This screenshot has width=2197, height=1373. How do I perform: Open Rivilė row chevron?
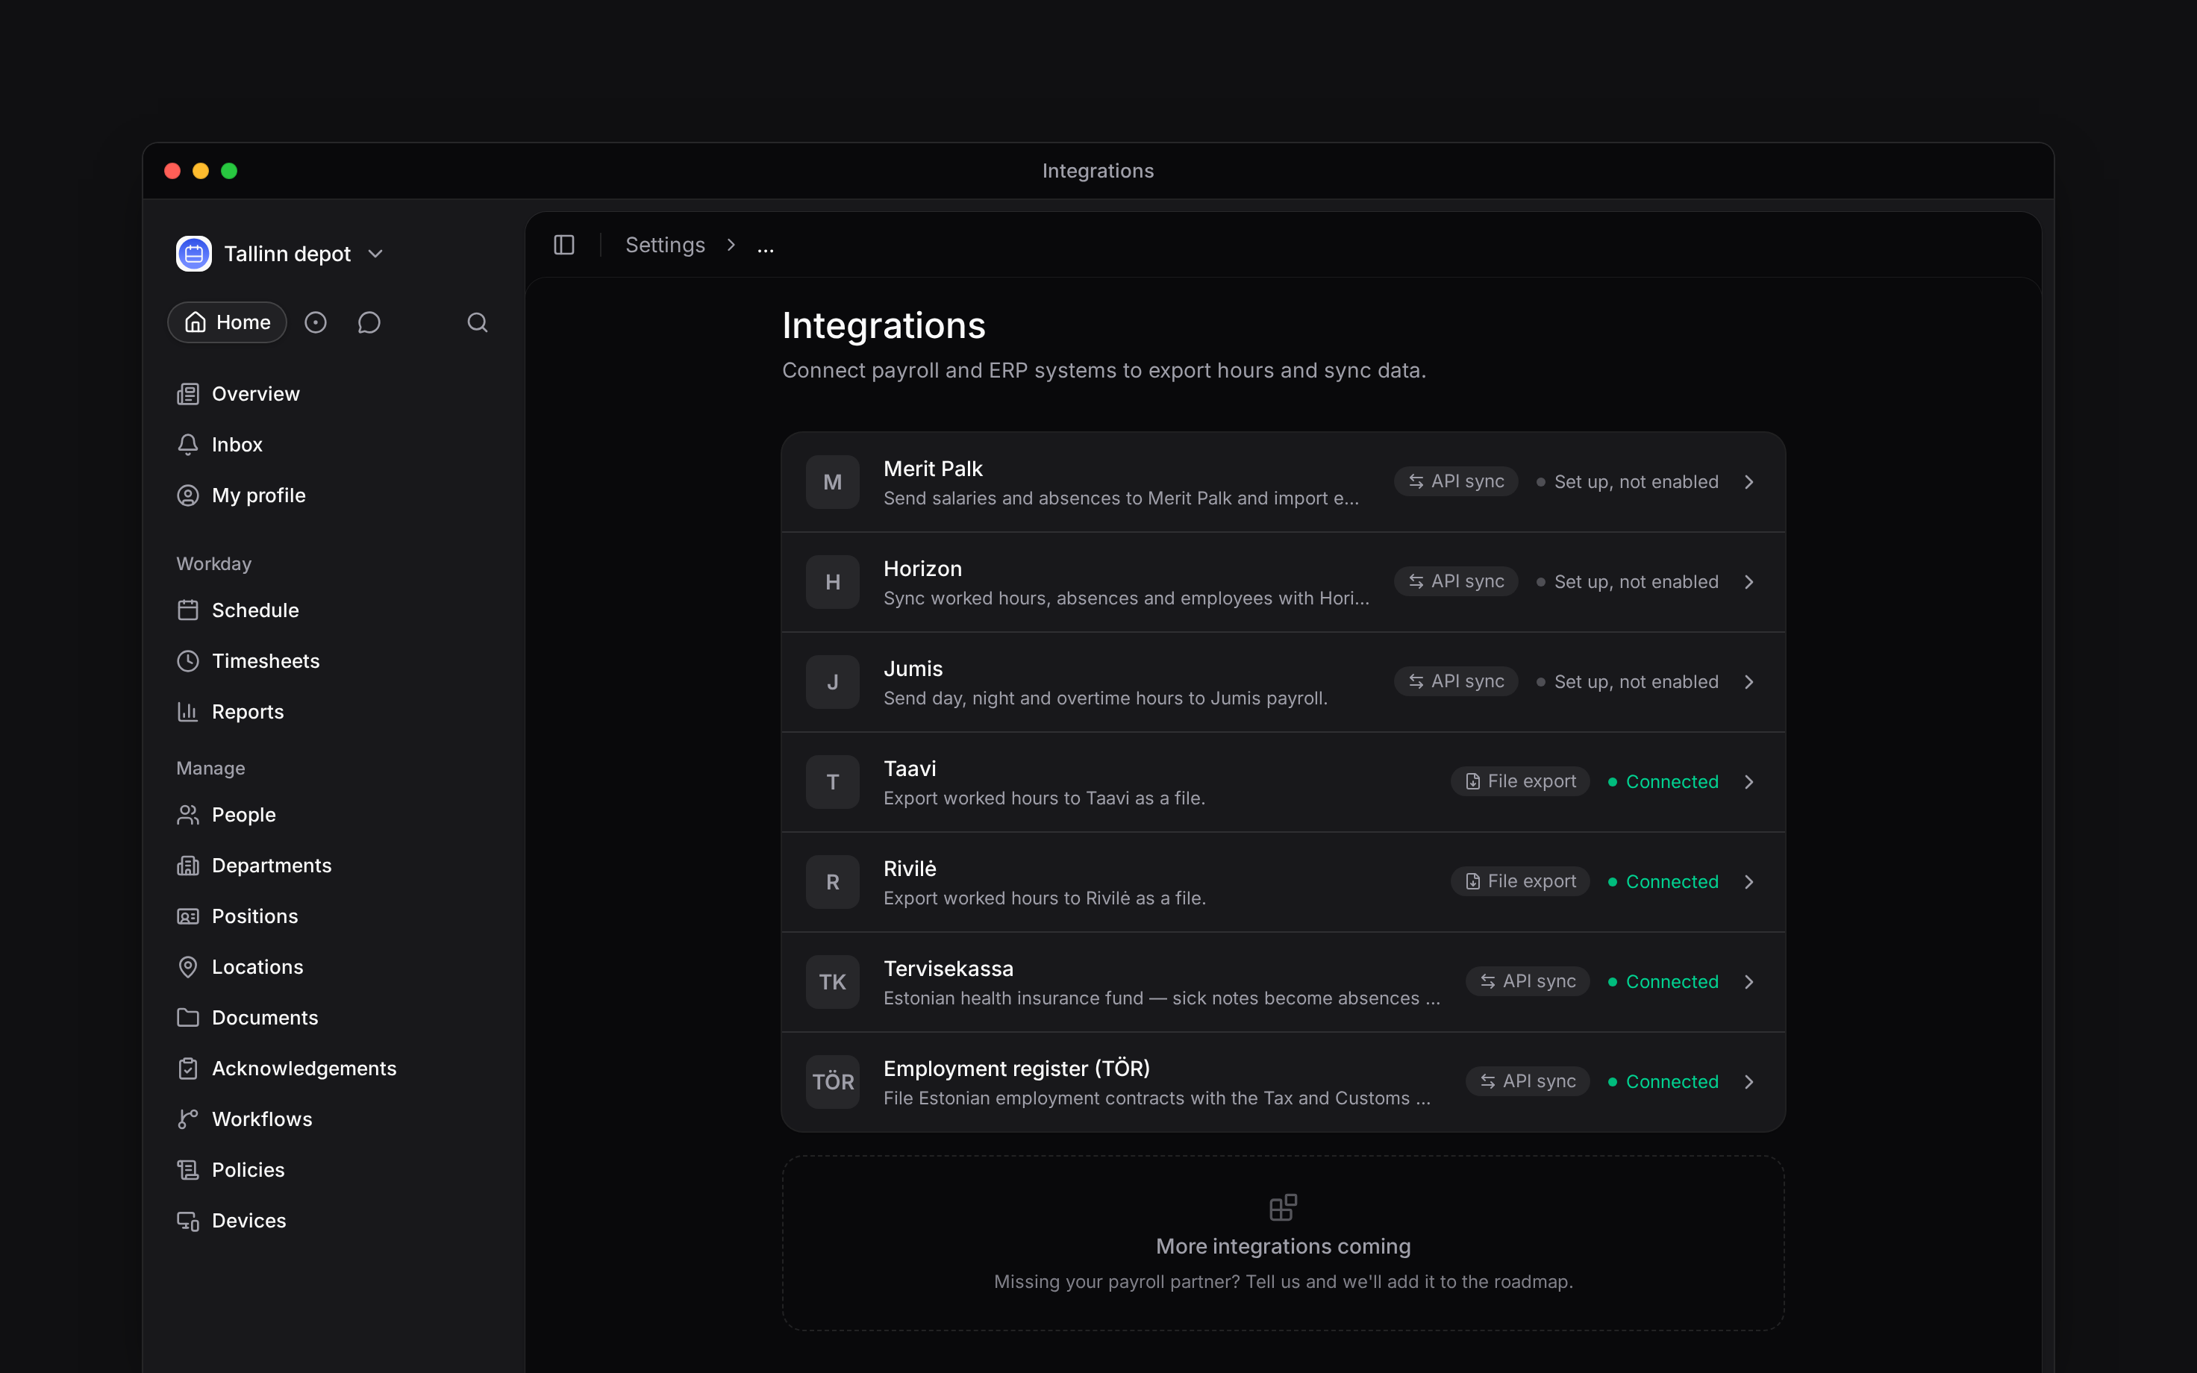[1748, 882]
